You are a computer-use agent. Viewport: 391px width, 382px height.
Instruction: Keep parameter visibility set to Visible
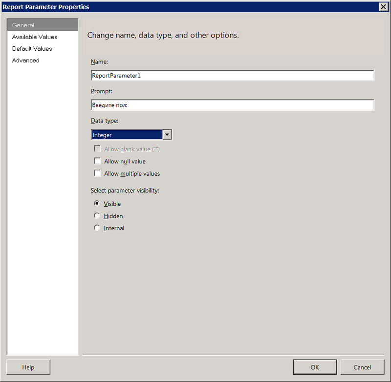pyautogui.click(x=97, y=203)
